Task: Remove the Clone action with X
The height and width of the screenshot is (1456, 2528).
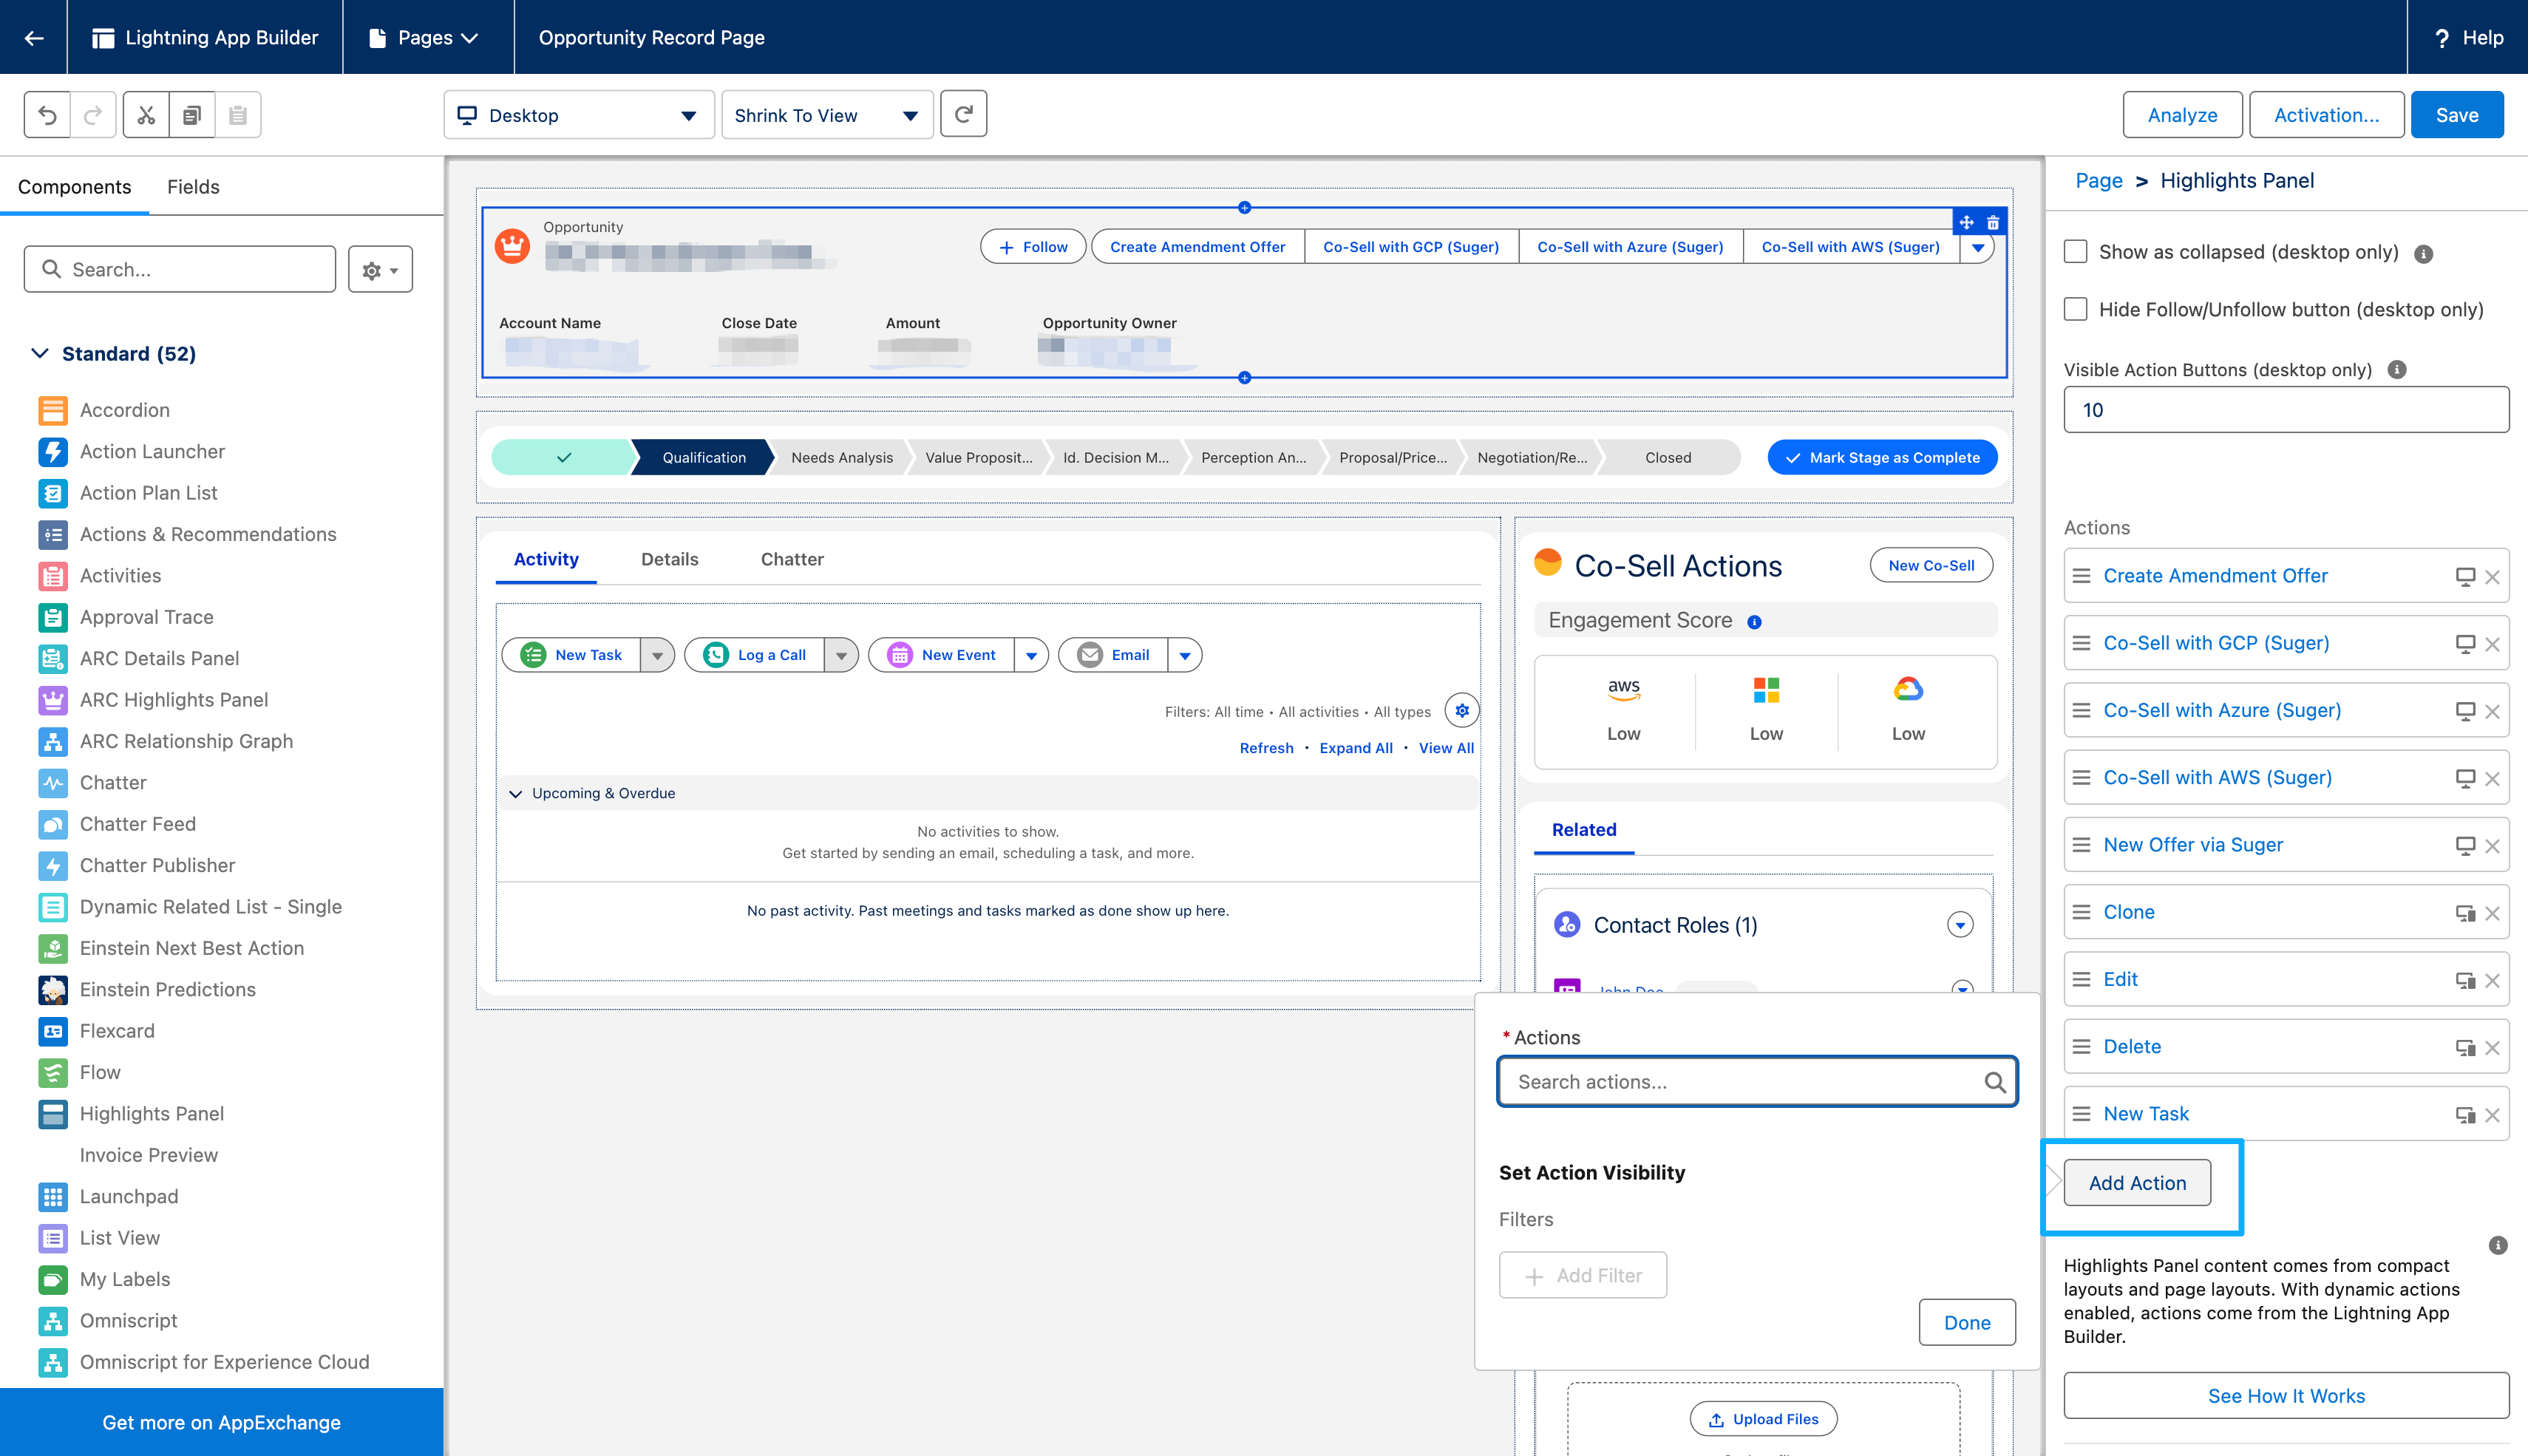Action: 2492,913
